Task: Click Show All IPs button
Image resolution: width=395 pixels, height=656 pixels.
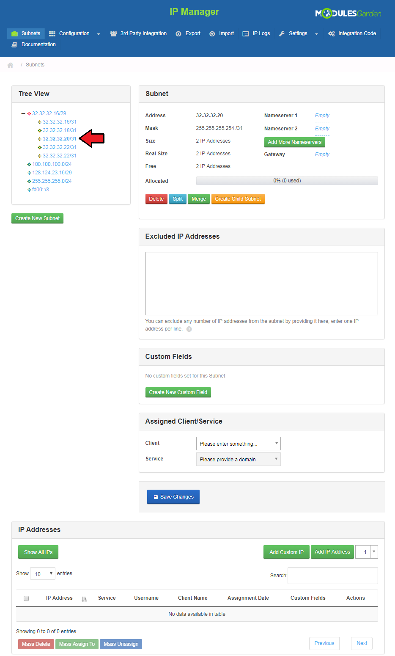Action: pyautogui.click(x=38, y=552)
